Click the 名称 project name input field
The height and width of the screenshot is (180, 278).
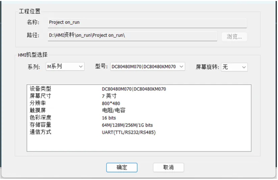click(147, 23)
